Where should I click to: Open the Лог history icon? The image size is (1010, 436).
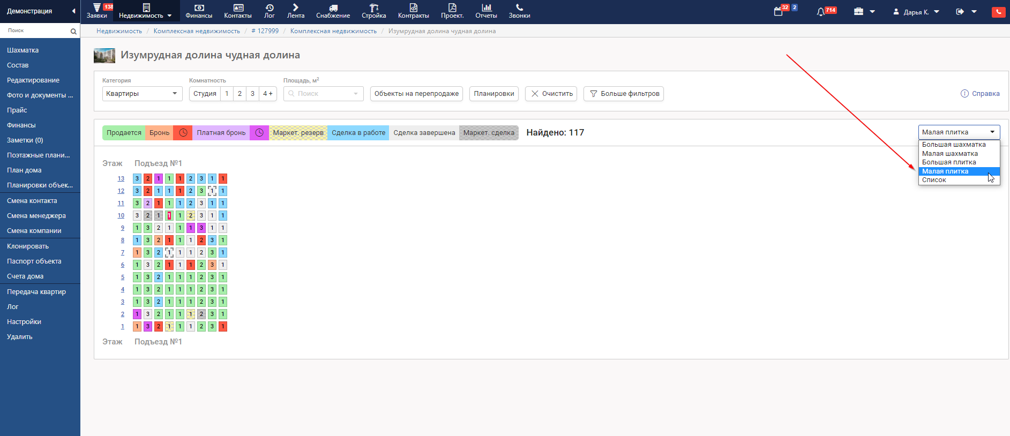270,7
